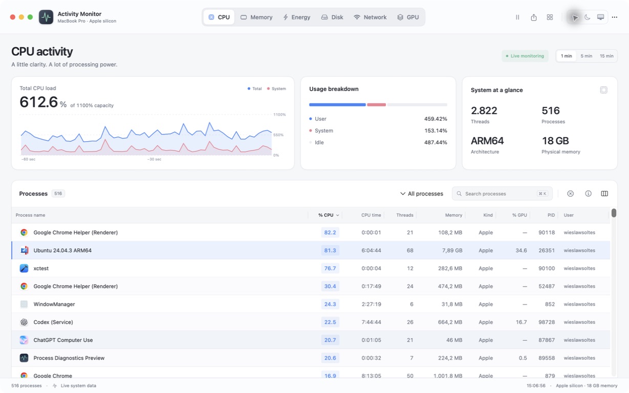Click CPU time 7:44:44 for Codex
Screen dimensions: 629x393
point(371,322)
